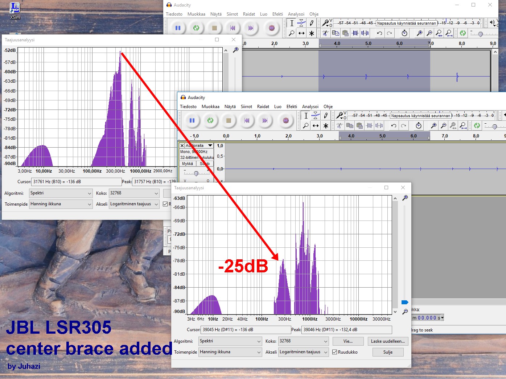Viewport: 506px width, 379px height.
Task: Open Algoritmi dropdown in front analysis window
Action: (x=230, y=341)
